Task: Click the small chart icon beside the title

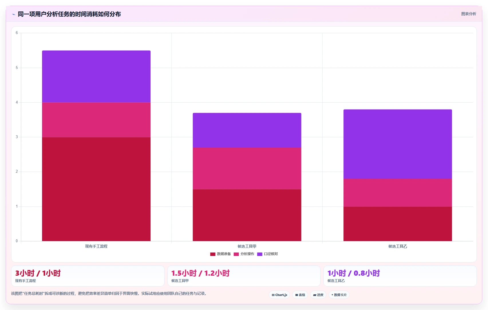Action: coord(13,14)
